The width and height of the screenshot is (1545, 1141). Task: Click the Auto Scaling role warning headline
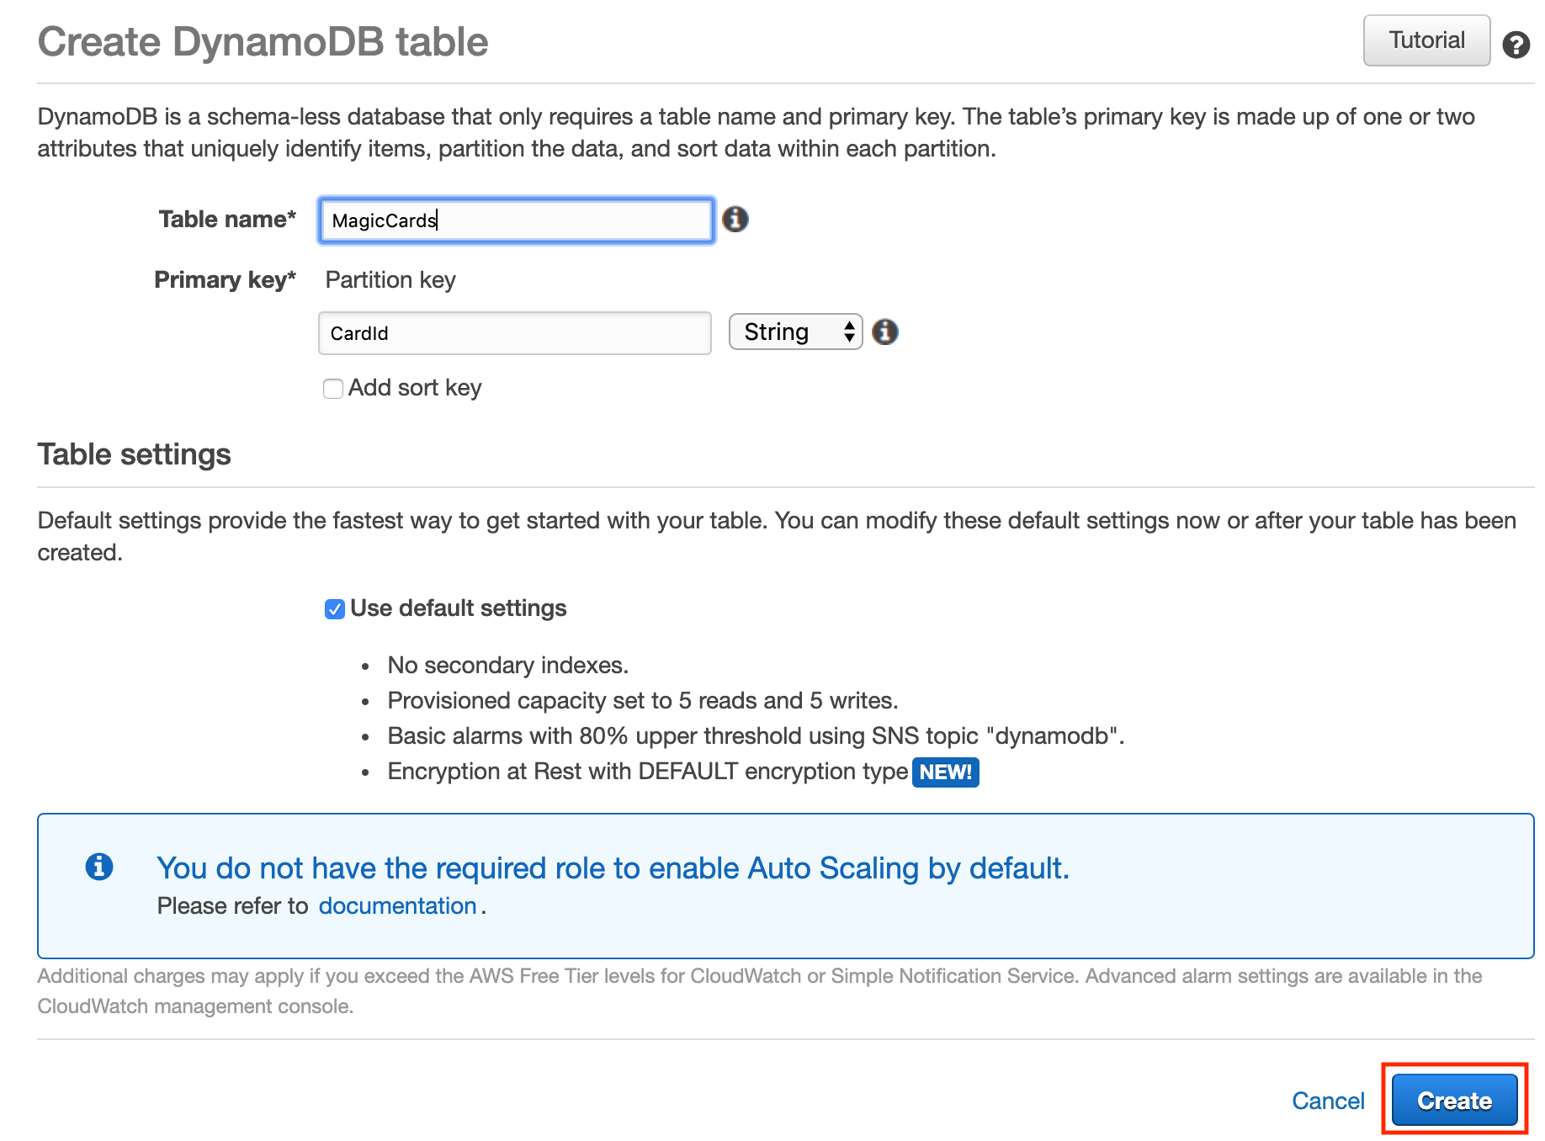(613, 868)
